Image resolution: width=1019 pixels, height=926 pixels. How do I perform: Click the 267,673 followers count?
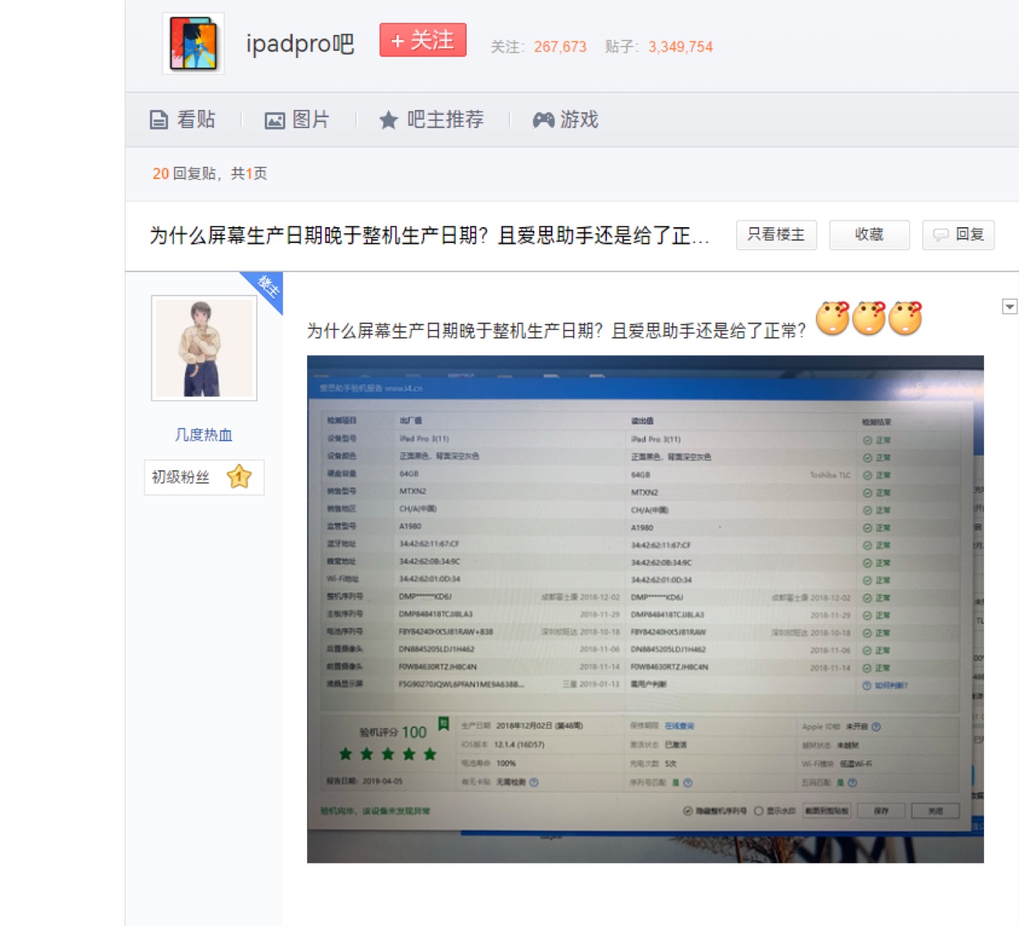pos(560,47)
